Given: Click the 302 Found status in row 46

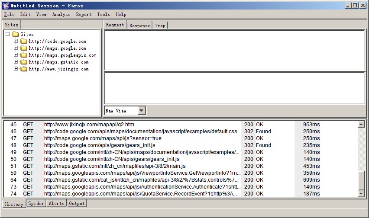Looking at the screenshot, I should 258,131.
